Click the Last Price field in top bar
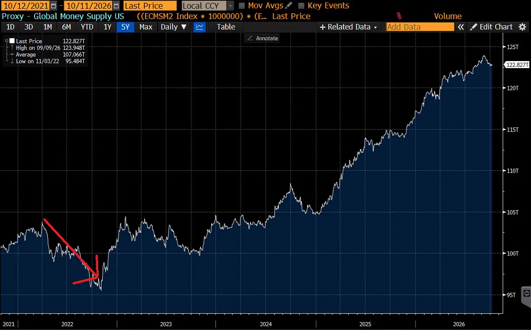 click(x=150, y=6)
